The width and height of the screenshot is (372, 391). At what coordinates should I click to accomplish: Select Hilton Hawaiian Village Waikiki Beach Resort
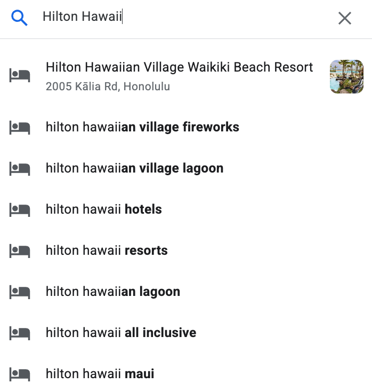tap(179, 67)
